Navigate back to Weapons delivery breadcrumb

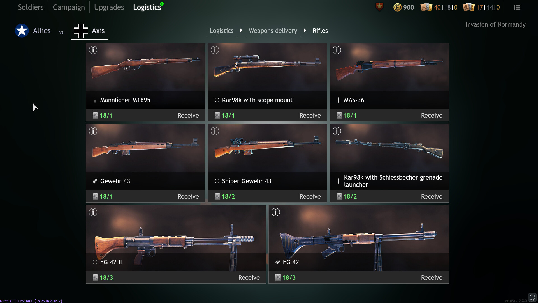click(x=273, y=31)
